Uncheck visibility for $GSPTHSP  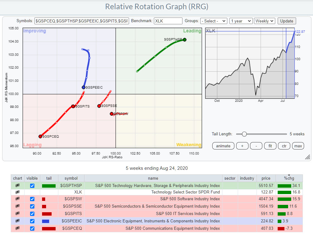(32, 186)
